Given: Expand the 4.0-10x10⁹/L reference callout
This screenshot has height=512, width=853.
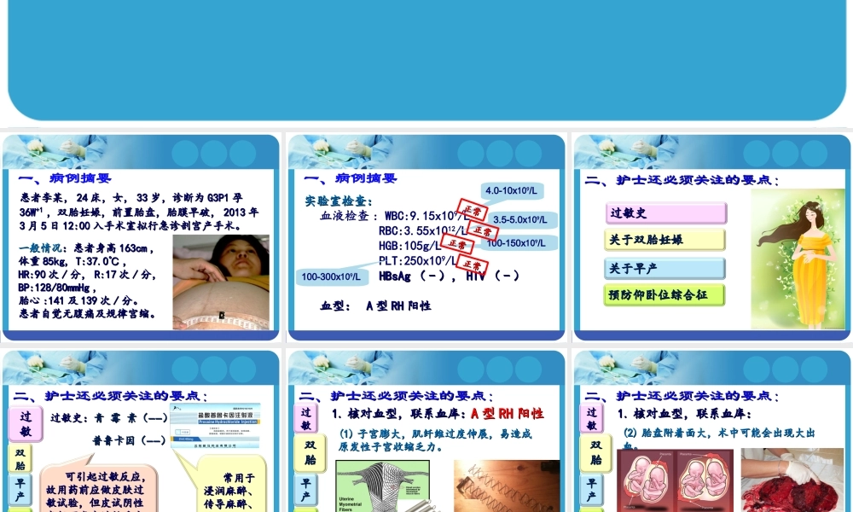Looking at the screenshot, I should [x=513, y=191].
